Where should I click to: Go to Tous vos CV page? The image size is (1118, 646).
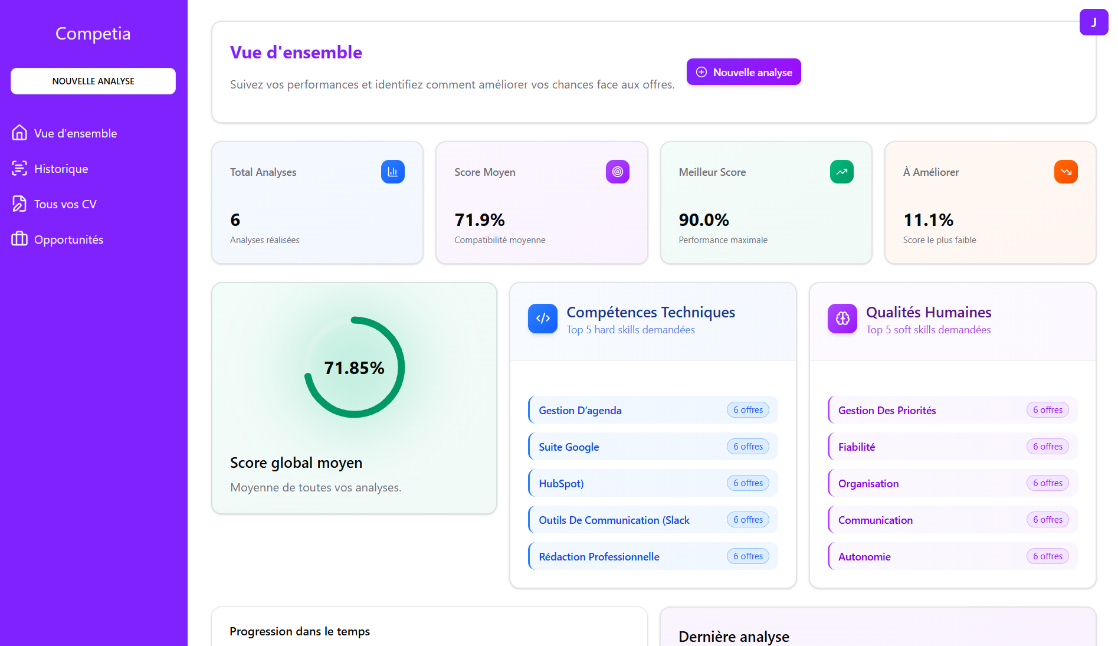pos(65,204)
